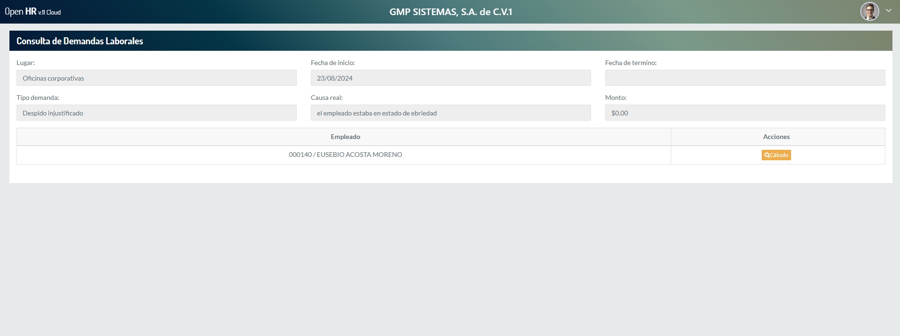Open the user avatar profile picture
The height and width of the screenshot is (336, 900).
(869, 11)
